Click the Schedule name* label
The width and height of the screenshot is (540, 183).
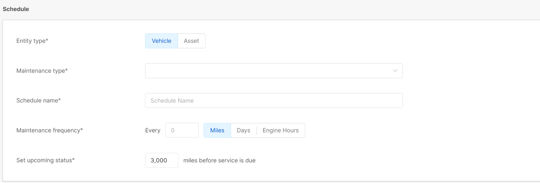point(39,101)
